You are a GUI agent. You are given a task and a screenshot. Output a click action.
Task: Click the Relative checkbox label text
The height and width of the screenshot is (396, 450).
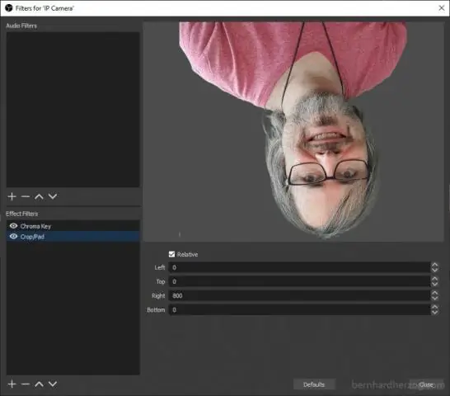[187, 254]
